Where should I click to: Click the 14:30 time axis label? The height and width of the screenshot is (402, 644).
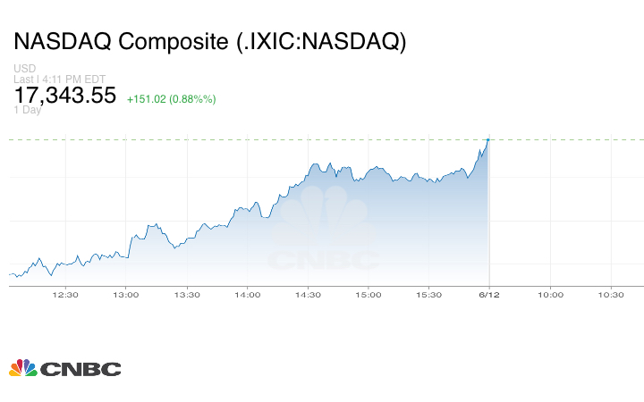coord(308,294)
